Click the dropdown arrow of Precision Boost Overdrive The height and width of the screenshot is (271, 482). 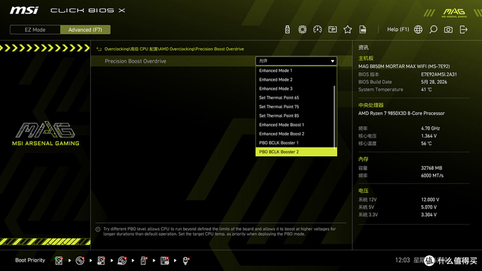point(332,61)
